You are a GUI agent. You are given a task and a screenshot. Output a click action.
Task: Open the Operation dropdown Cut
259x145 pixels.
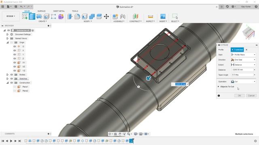tap(243, 81)
